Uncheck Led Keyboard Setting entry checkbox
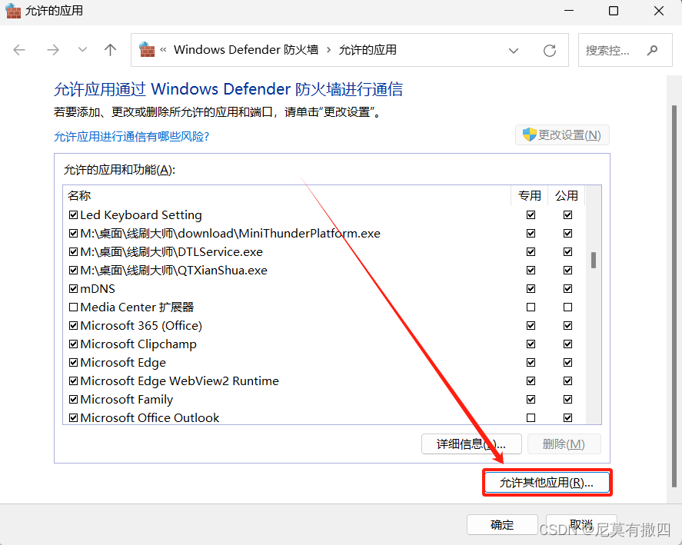 click(74, 215)
